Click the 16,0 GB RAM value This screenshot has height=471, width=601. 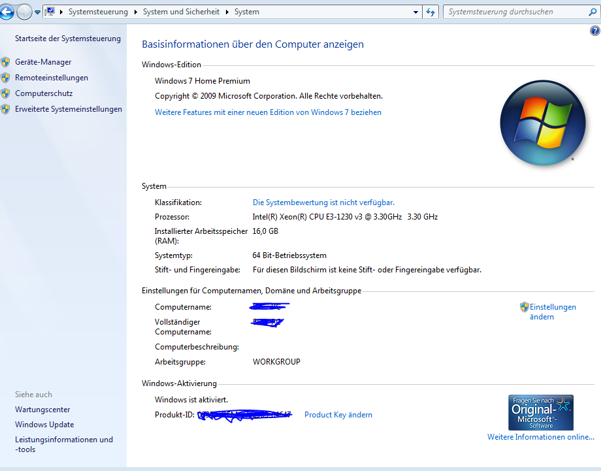[x=265, y=231]
